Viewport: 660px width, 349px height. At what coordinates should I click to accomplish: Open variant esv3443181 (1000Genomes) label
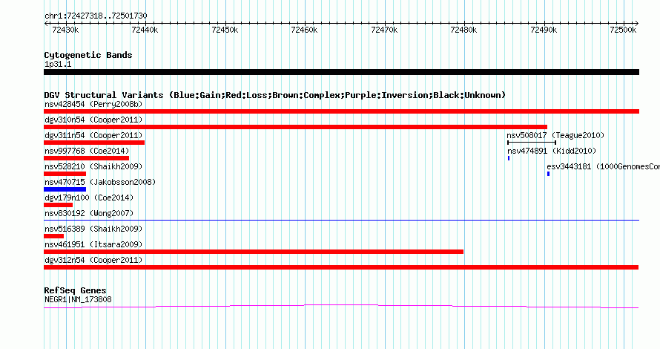tap(603, 166)
